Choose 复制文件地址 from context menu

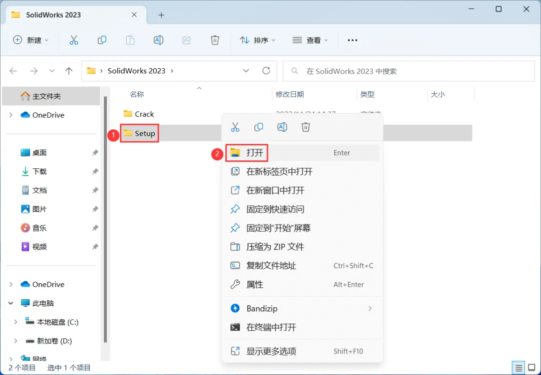303,266
